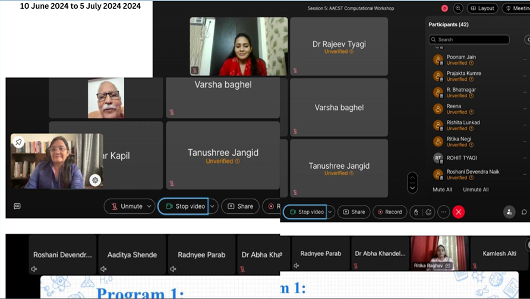This screenshot has height=299, width=530.
Task: Expand audio options arrow beside Unmute
Action: [149, 206]
